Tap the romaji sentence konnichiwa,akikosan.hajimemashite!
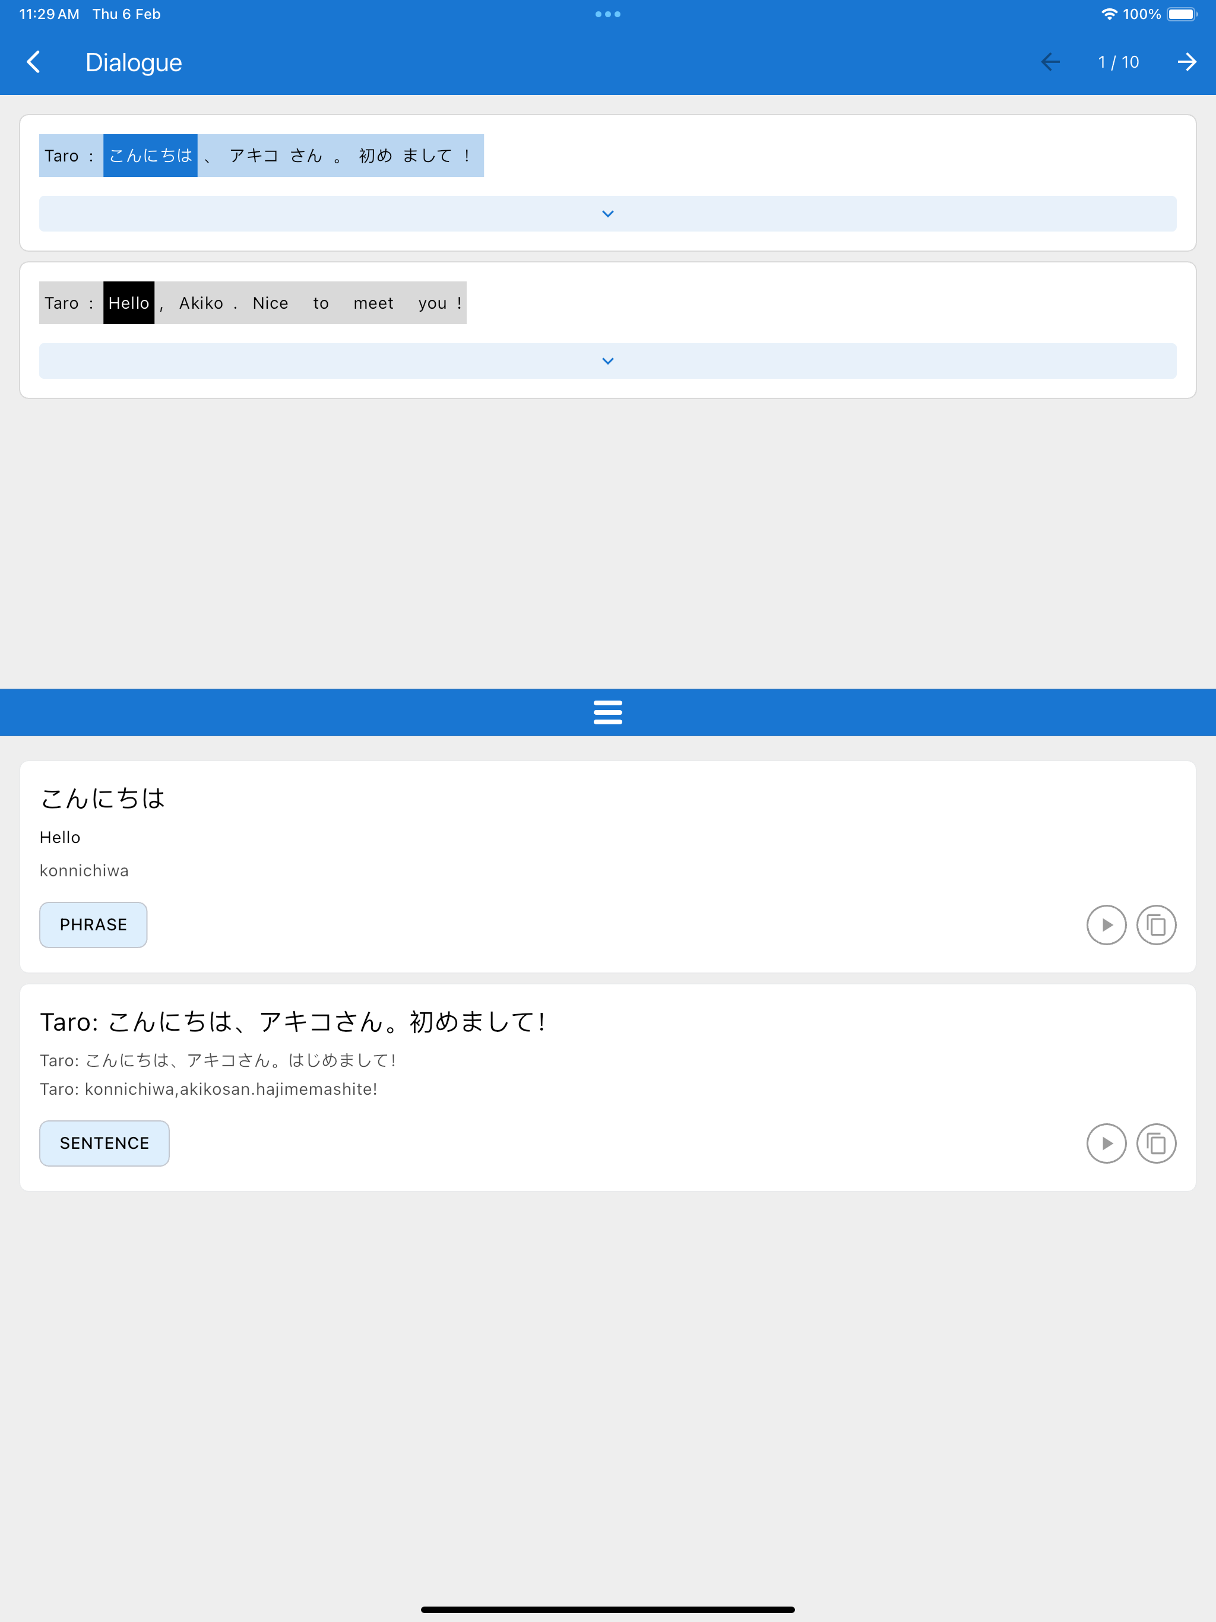 (208, 1089)
